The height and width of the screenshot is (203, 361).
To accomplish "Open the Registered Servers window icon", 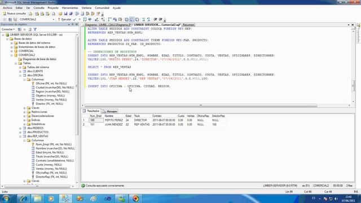I will 77,14.
